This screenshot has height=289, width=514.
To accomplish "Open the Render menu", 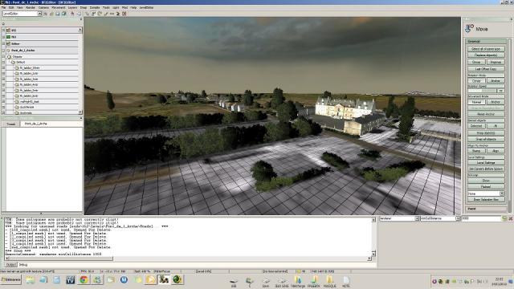I will tap(31, 7).
